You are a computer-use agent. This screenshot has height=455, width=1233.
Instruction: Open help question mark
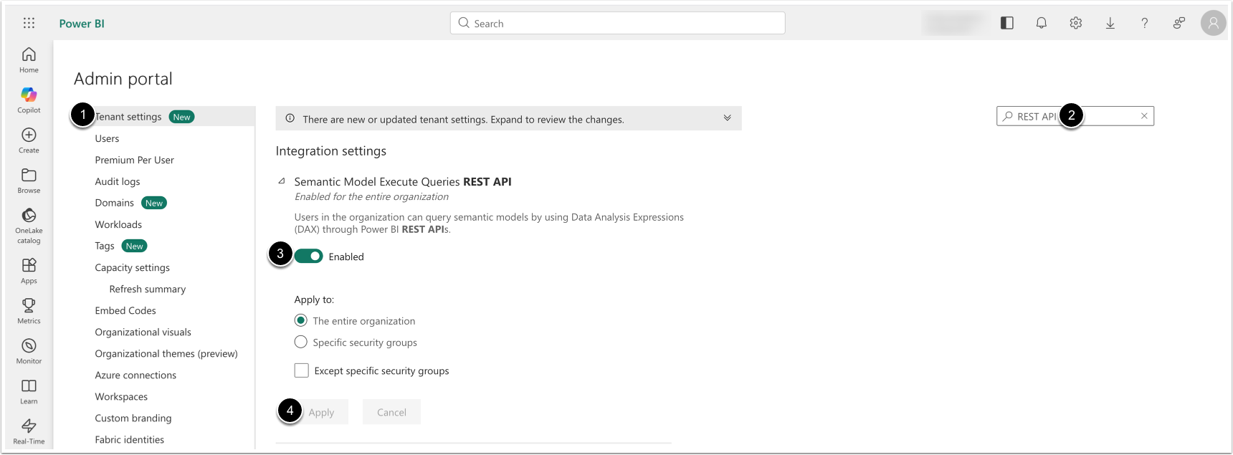(1145, 23)
